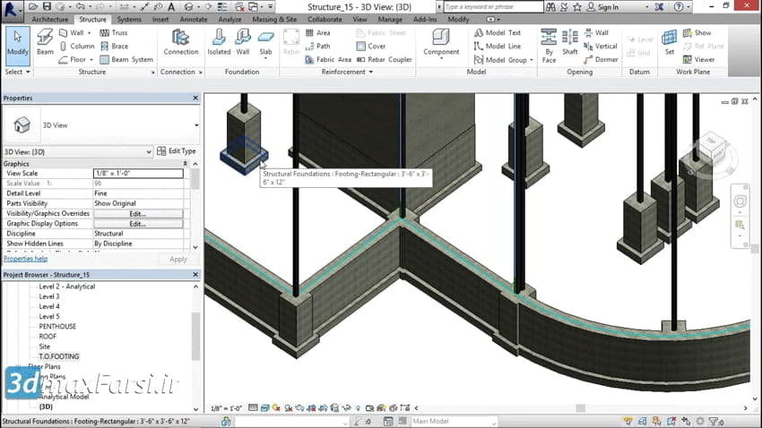Pick the structural Wall tool

click(x=74, y=32)
